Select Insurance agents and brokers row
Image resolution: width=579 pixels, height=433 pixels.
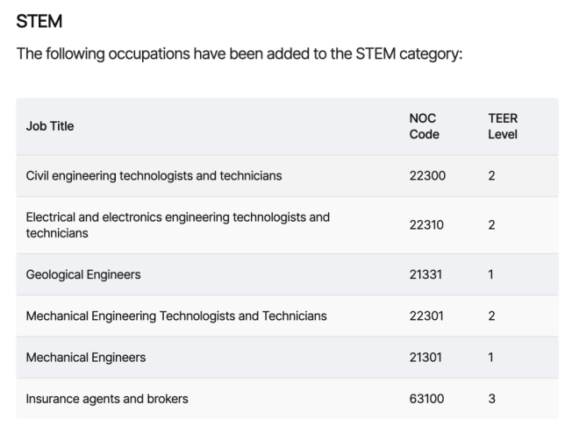tap(287, 399)
